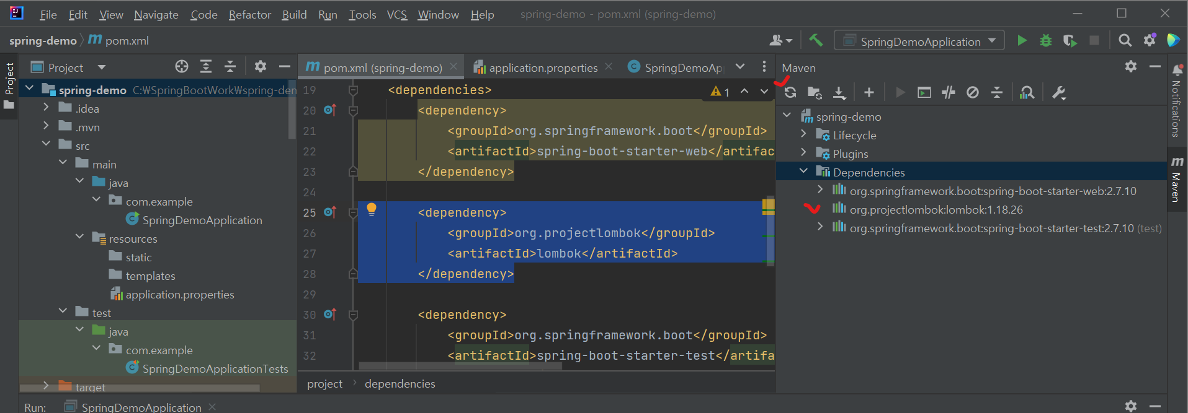Select SpringDemoApplicationTests in tree
Viewport: 1188px width, 413px height.
pyautogui.click(x=215, y=369)
